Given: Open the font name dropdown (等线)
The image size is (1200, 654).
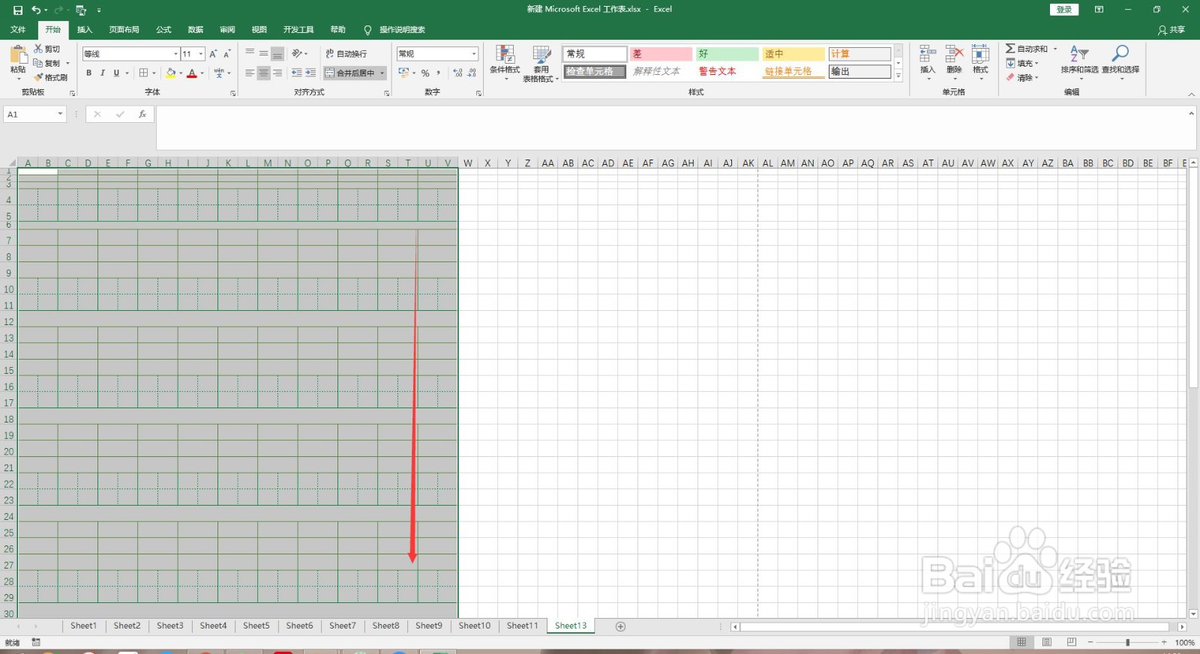Looking at the screenshot, I should coord(175,54).
